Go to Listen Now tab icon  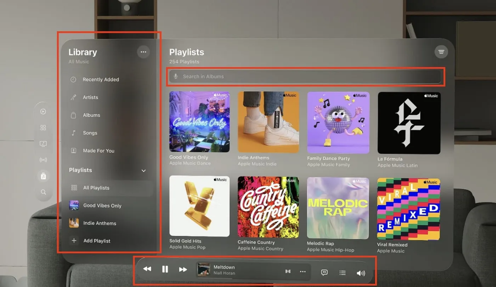43,112
